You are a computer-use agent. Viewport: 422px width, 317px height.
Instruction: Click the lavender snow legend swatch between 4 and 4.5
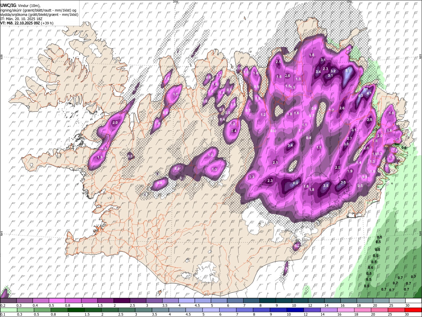(x=187, y=301)
